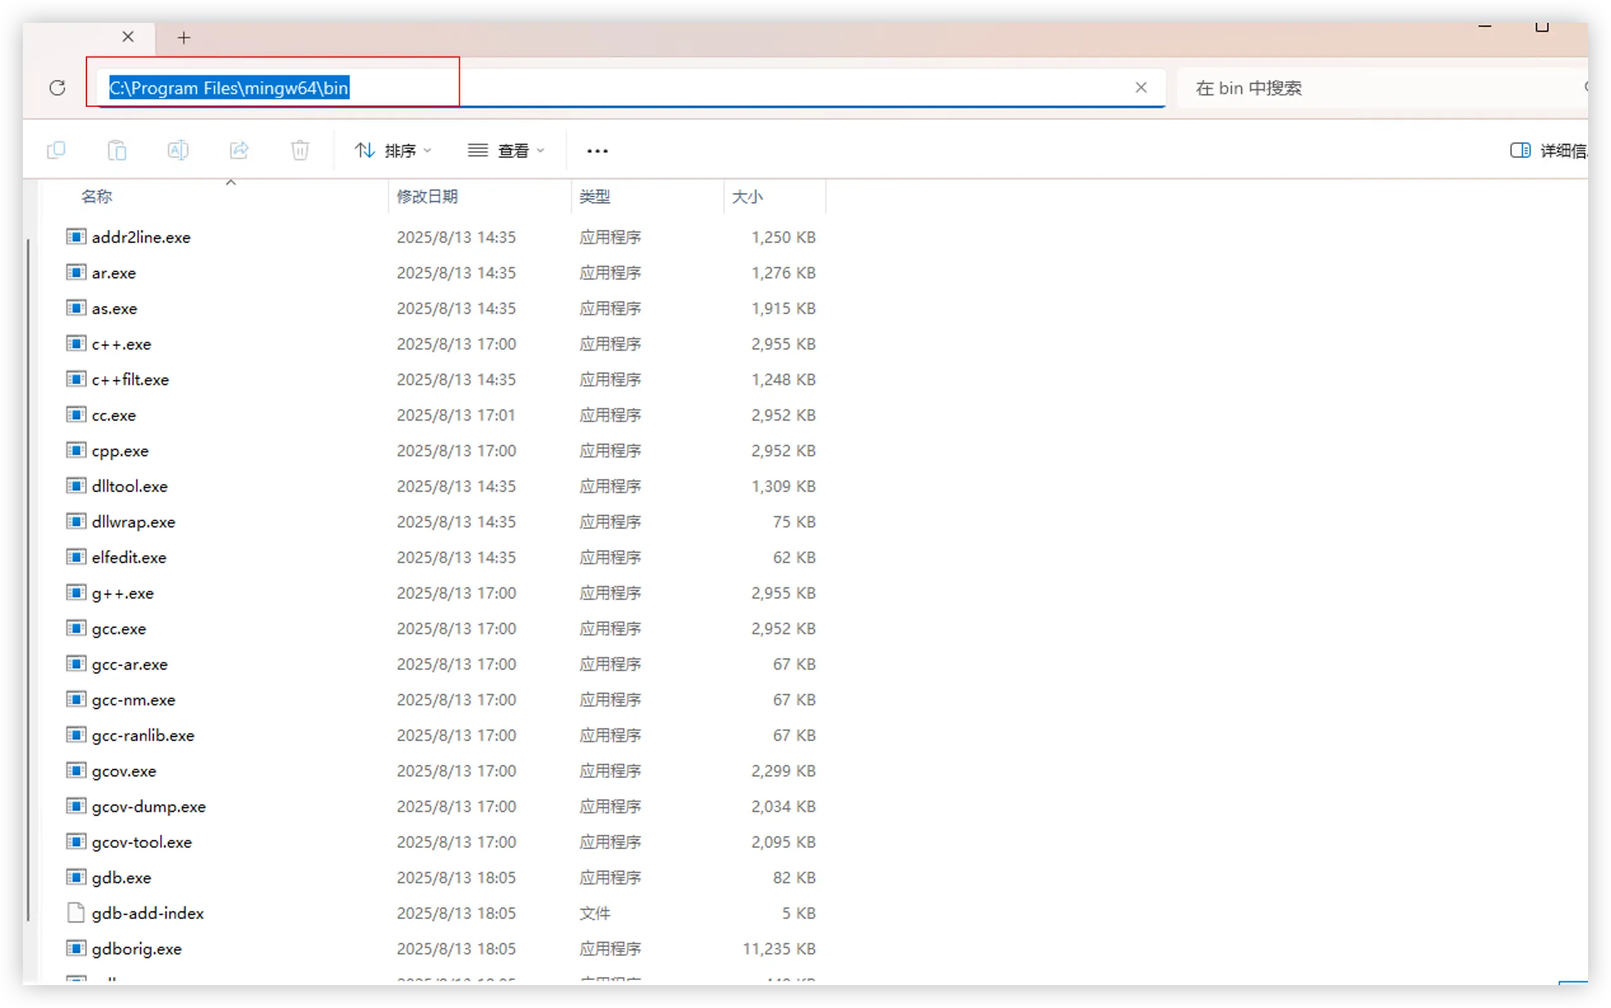Click the Delete trash can icon

pyautogui.click(x=300, y=151)
